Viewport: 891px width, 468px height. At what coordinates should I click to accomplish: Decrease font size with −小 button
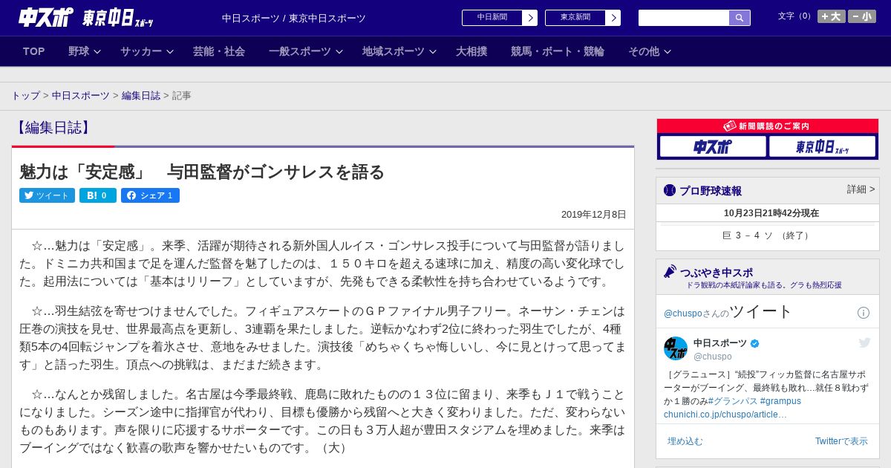(862, 16)
